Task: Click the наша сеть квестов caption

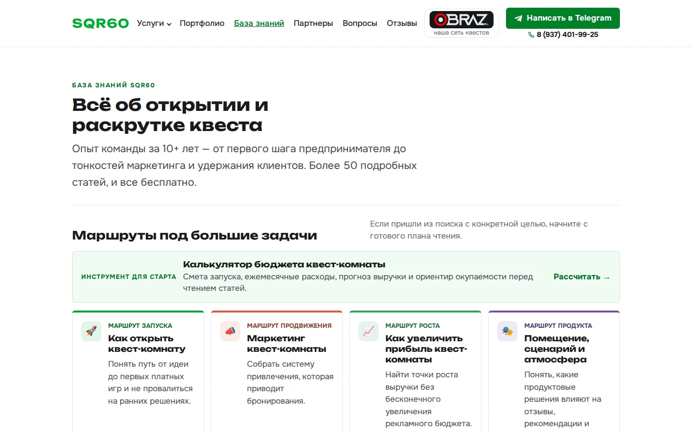Action: (x=461, y=33)
